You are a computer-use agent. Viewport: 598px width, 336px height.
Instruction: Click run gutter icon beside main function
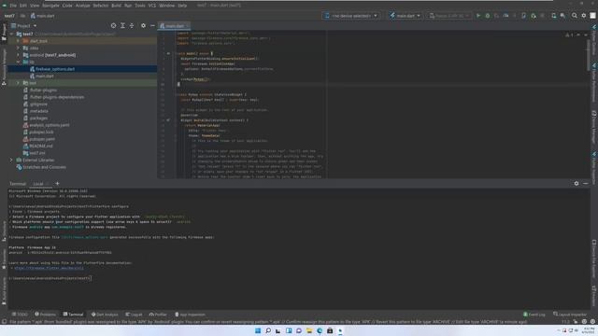coord(168,53)
